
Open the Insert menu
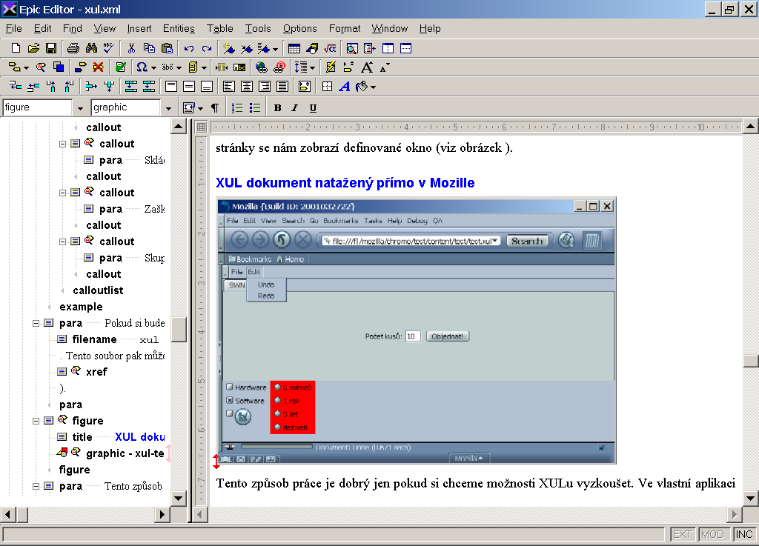(x=139, y=29)
